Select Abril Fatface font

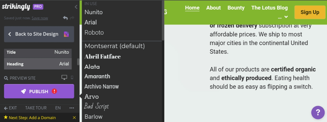[x=102, y=57]
